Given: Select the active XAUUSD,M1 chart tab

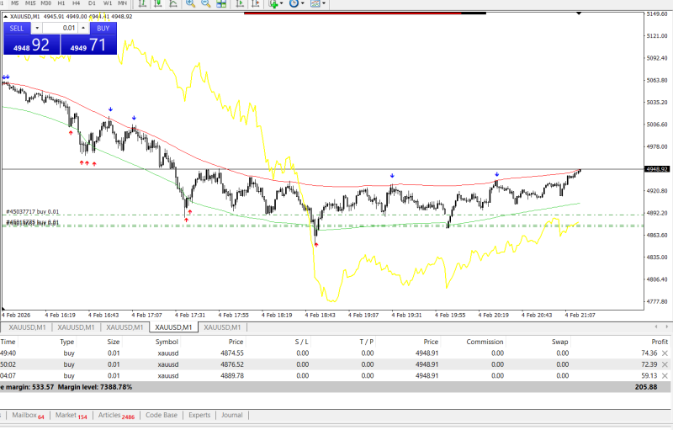Looking at the screenshot, I should point(173,327).
